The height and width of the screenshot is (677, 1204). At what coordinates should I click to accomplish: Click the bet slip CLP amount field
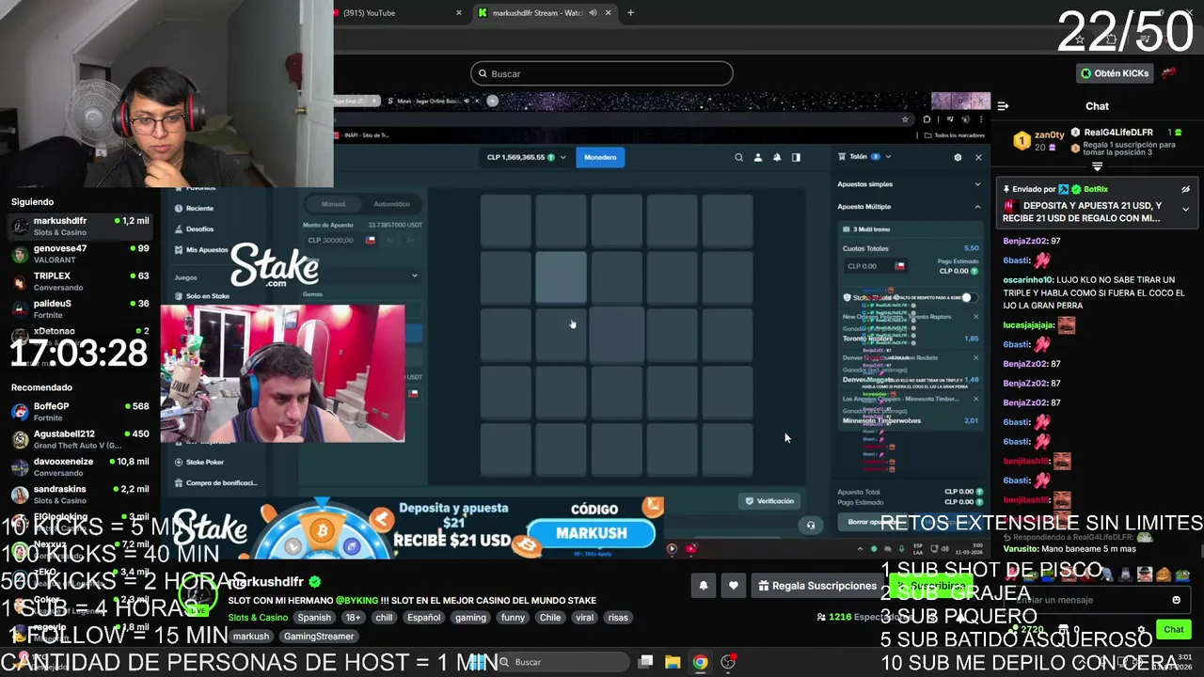[875, 266]
